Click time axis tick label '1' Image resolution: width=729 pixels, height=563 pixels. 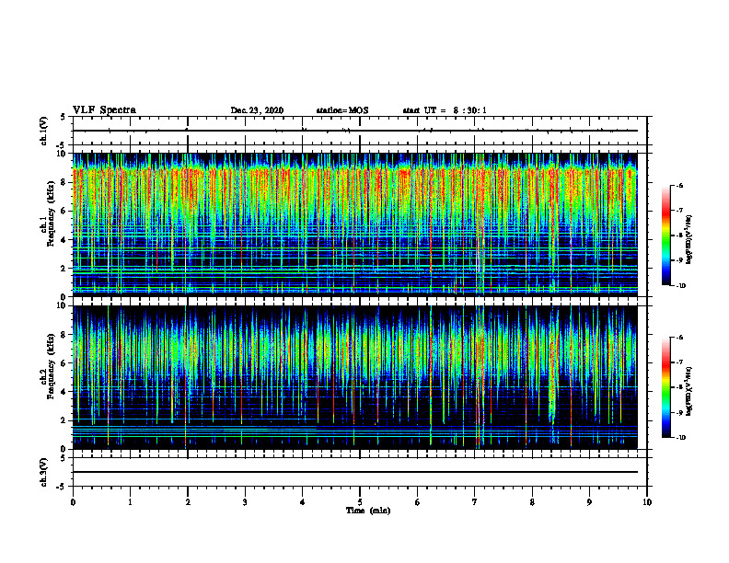pos(130,502)
